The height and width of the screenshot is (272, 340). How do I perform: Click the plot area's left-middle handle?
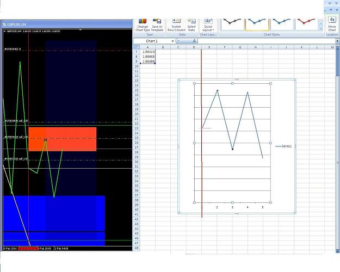click(194, 143)
